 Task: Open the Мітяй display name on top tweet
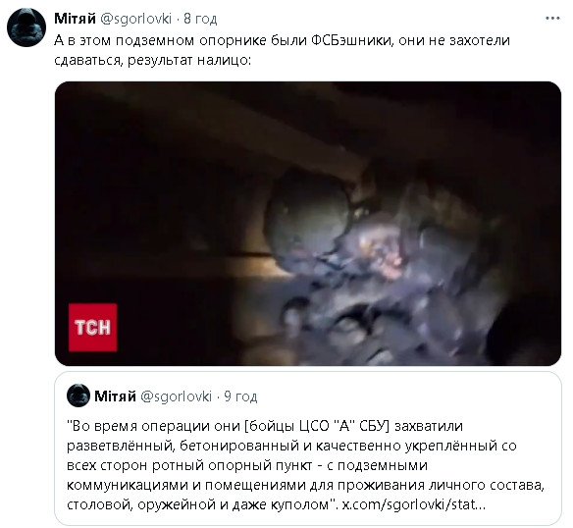pos(75,19)
